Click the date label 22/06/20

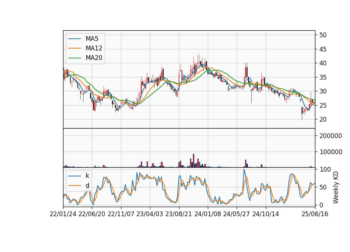92,214
